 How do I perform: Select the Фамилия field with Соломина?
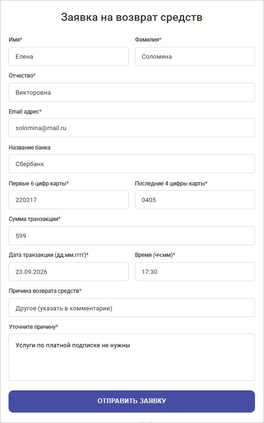[x=195, y=56]
